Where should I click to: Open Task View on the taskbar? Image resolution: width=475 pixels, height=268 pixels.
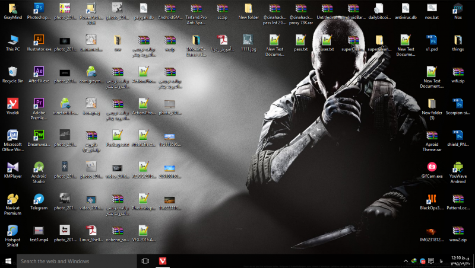tap(145, 261)
